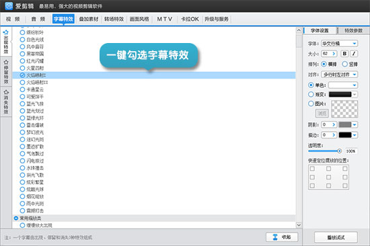Image resolution: width=370 pixels, height=246 pixels.
Task: Open the 单色 color dropdown
Action: pos(343,85)
